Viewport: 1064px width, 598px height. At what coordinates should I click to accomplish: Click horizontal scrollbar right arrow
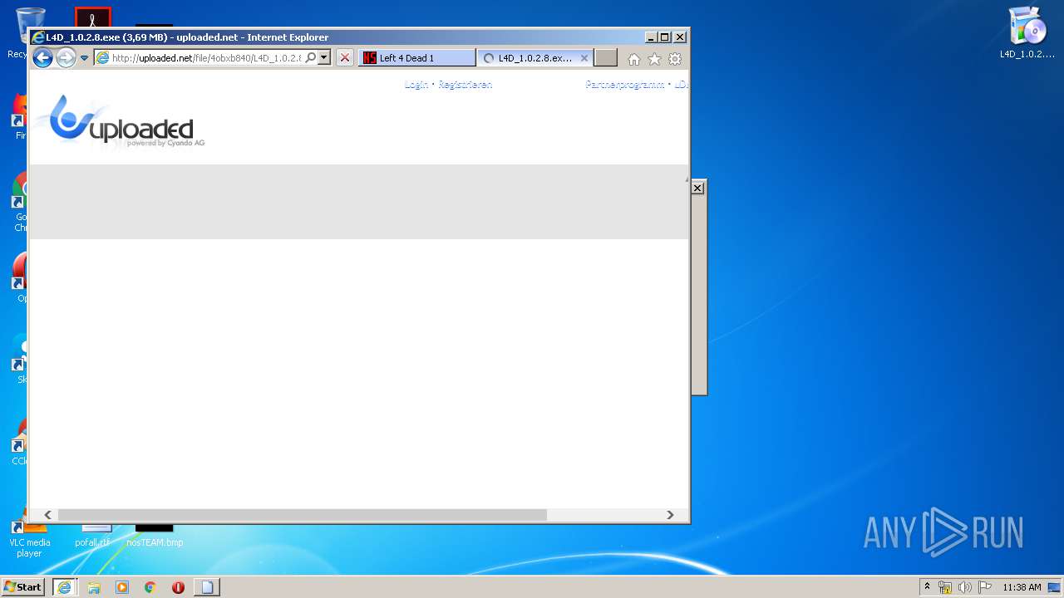[x=670, y=515]
